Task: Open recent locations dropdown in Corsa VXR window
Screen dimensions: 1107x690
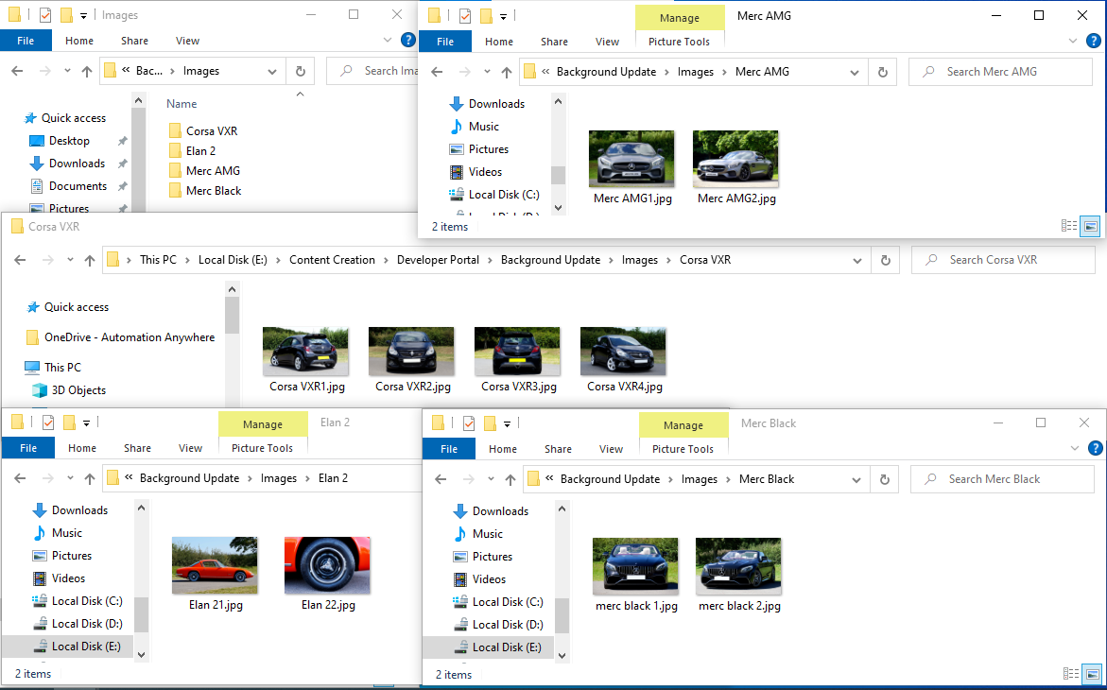Action: click(x=70, y=261)
